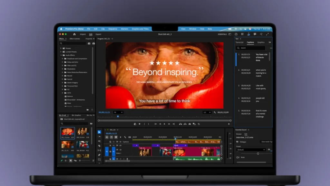Lock the Captions track
Viewport: 330px width, 186px height.
pos(110,142)
